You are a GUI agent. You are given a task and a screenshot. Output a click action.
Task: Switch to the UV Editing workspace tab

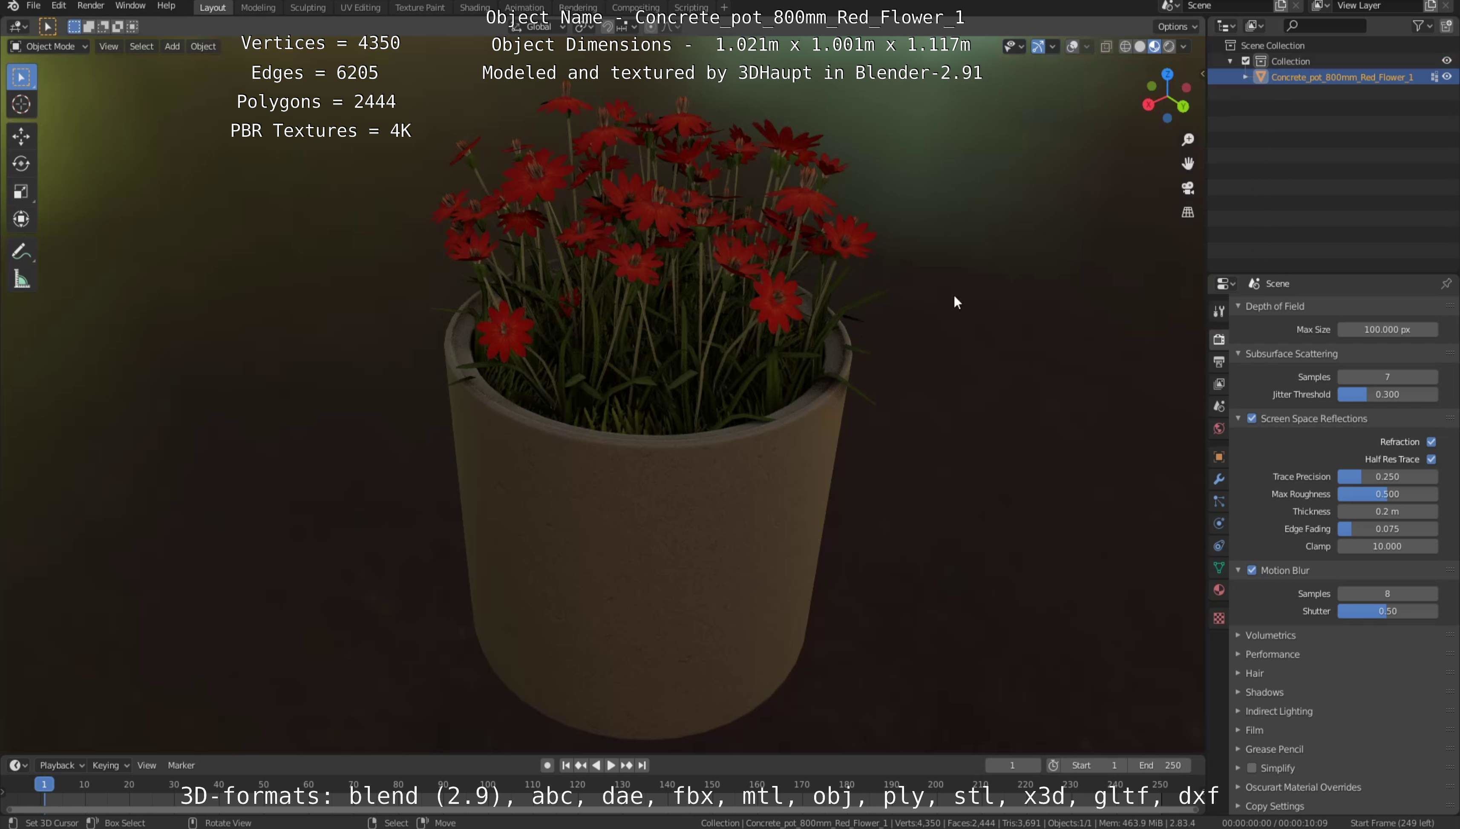tap(360, 7)
